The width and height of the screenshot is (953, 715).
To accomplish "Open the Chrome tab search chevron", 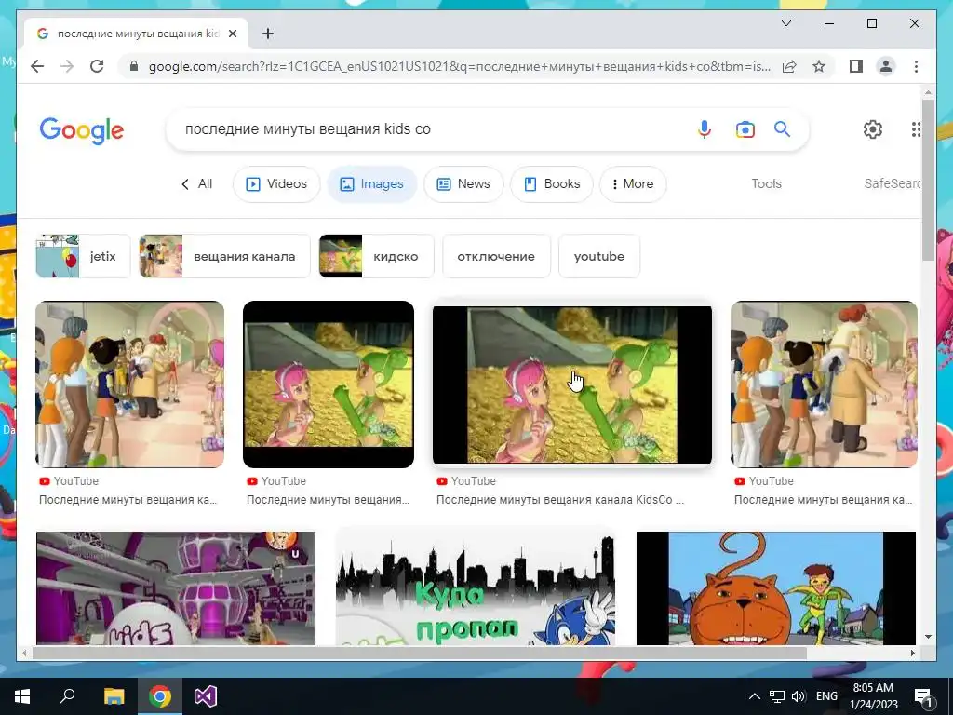I will [x=785, y=23].
